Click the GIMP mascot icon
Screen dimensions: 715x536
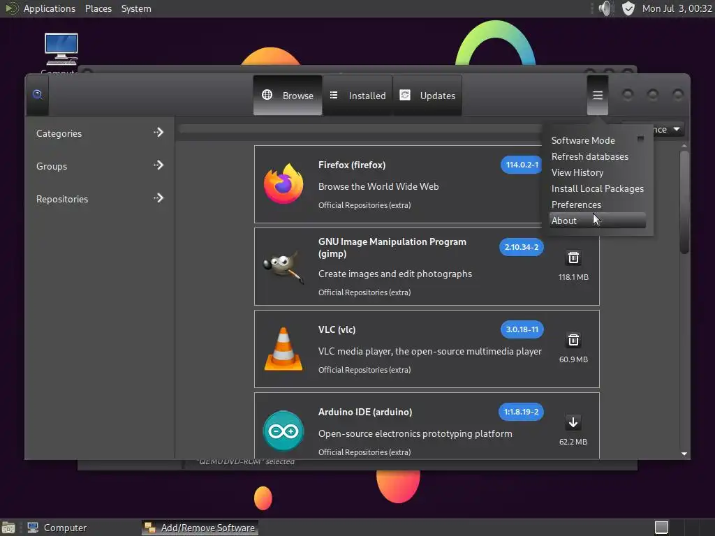pos(283,266)
